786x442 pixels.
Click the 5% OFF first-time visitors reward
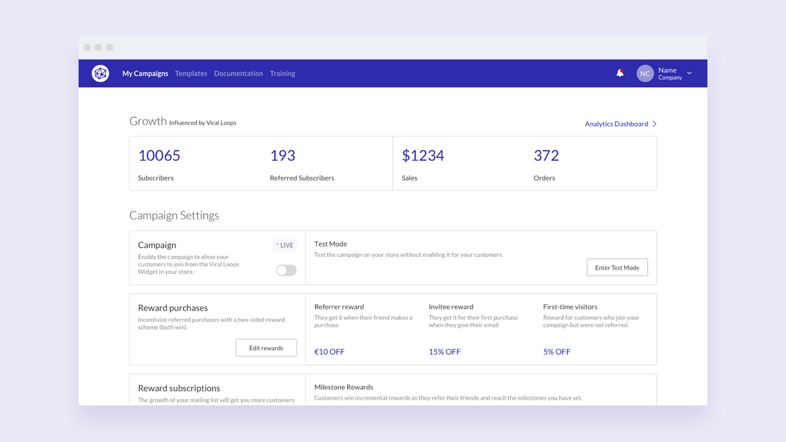(x=556, y=351)
